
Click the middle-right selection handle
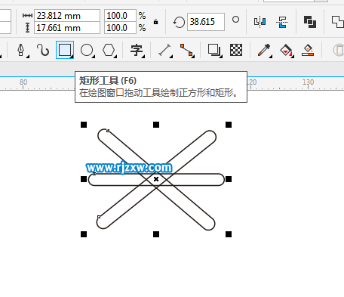(229, 179)
